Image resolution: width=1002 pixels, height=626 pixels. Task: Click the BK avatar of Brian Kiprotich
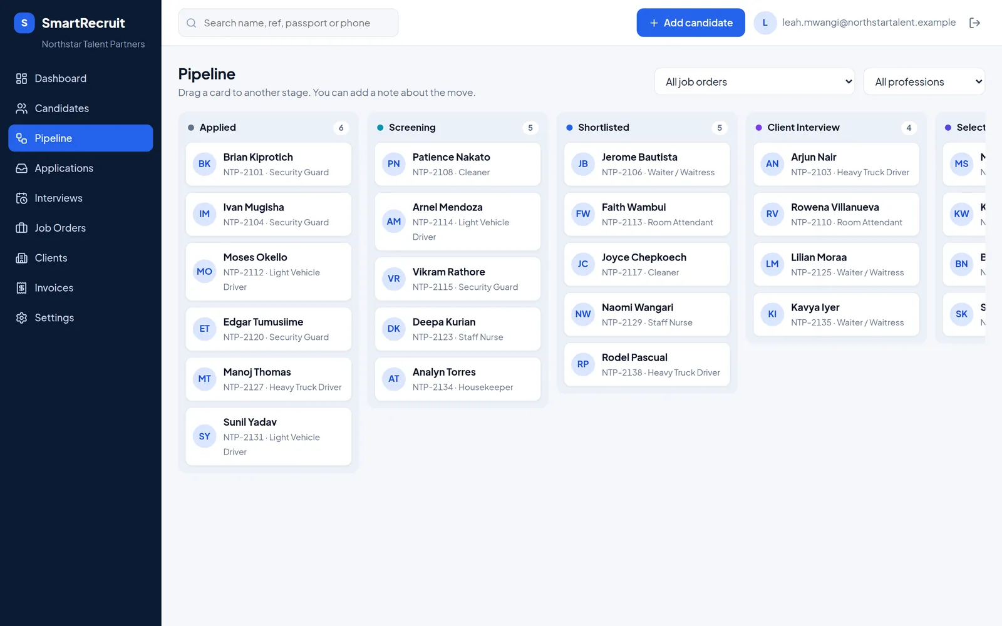coord(205,164)
